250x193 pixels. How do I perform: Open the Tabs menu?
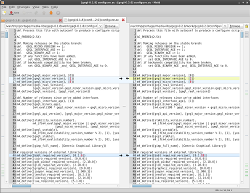pyautogui.click(x=45, y=7)
